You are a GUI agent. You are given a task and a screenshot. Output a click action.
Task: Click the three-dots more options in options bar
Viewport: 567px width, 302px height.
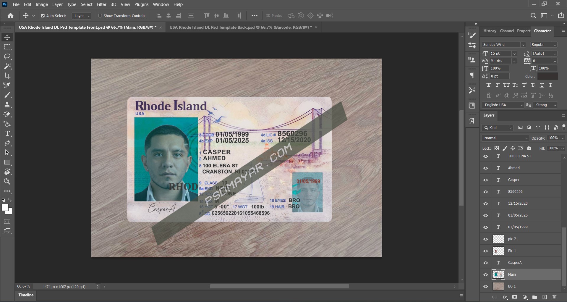[x=254, y=16]
